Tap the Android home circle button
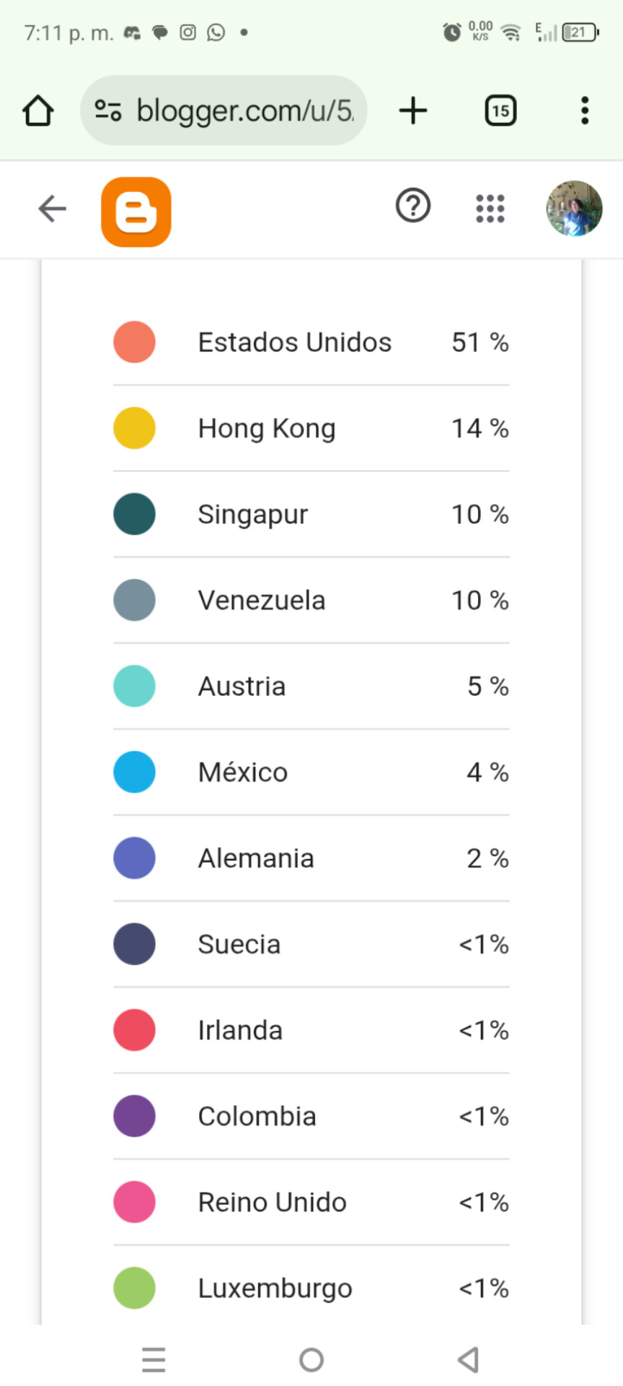This screenshot has width=623, height=1386. click(x=311, y=1360)
